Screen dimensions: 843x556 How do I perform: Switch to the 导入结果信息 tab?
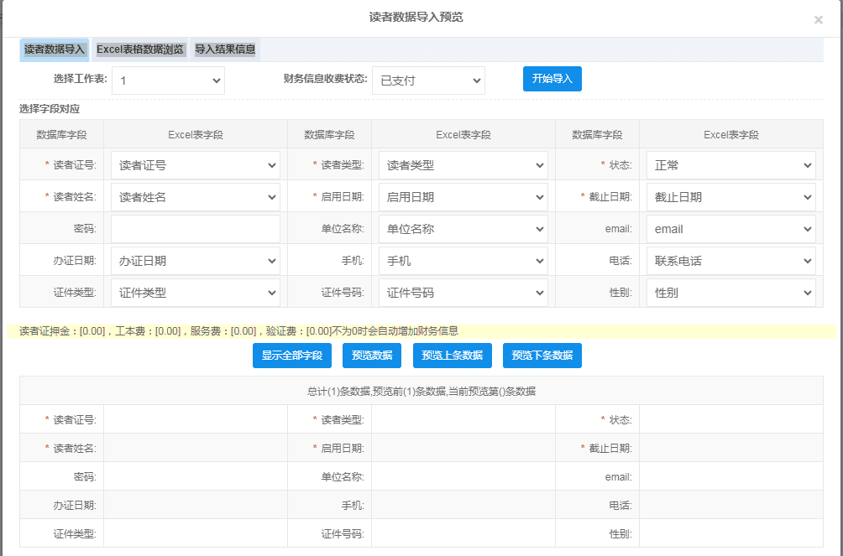(x=225, y=49)
